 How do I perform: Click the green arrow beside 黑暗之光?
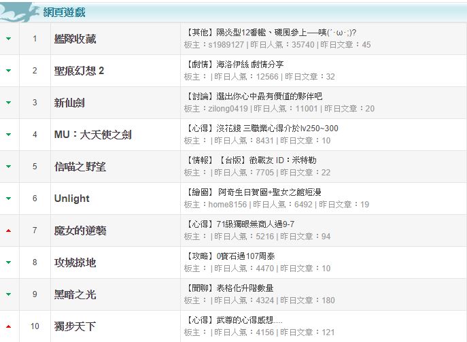click(x=8, y=294)
